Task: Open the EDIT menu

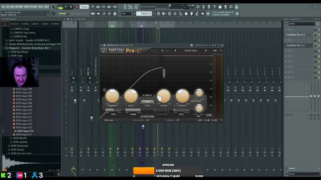Action: 8,7
